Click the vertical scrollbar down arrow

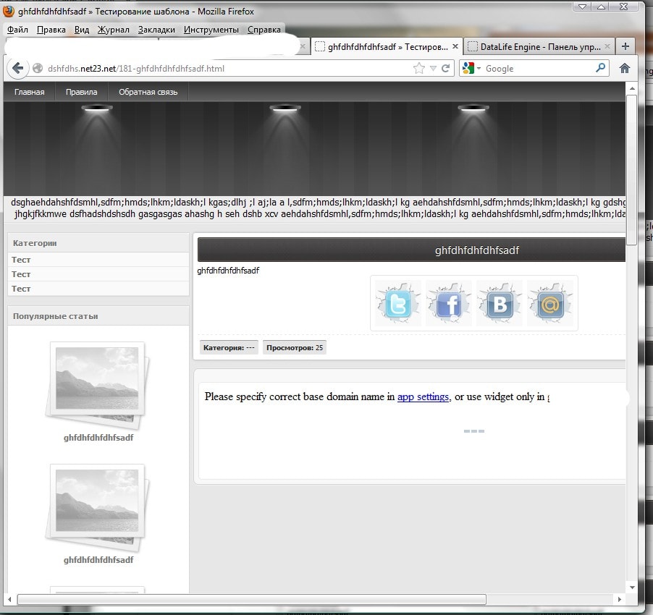click(x=632, y=588)
